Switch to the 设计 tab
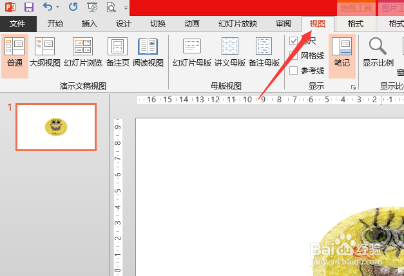The width and height of the screenshot is (404, 276). (124, 24)
